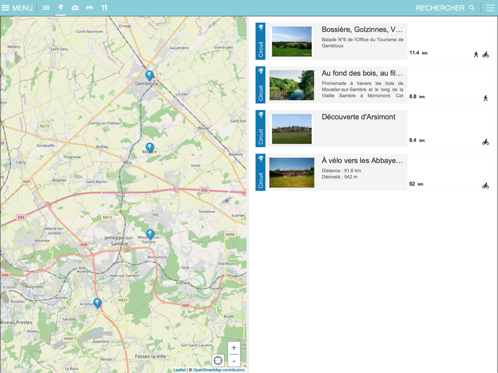
Task: Open the Leaflet attribution link
Action: pos(179,370)
